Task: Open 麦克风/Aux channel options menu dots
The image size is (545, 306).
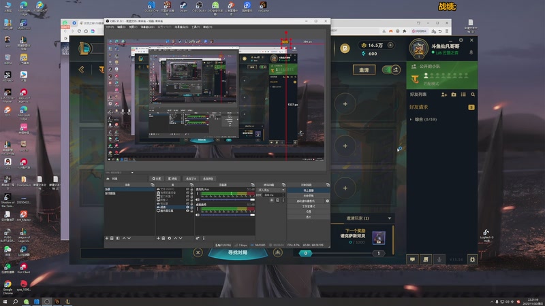Action: 198,193
